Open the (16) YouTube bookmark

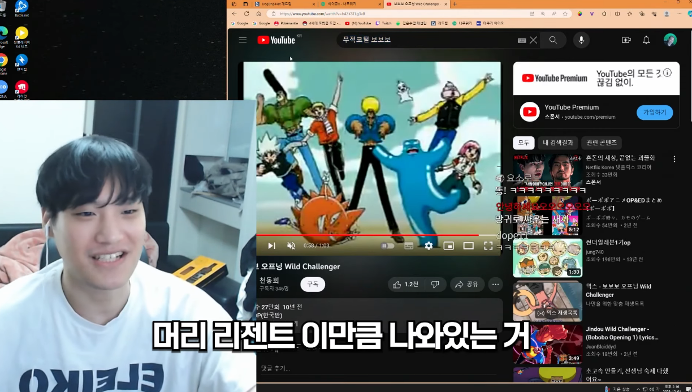coord(358,23)
